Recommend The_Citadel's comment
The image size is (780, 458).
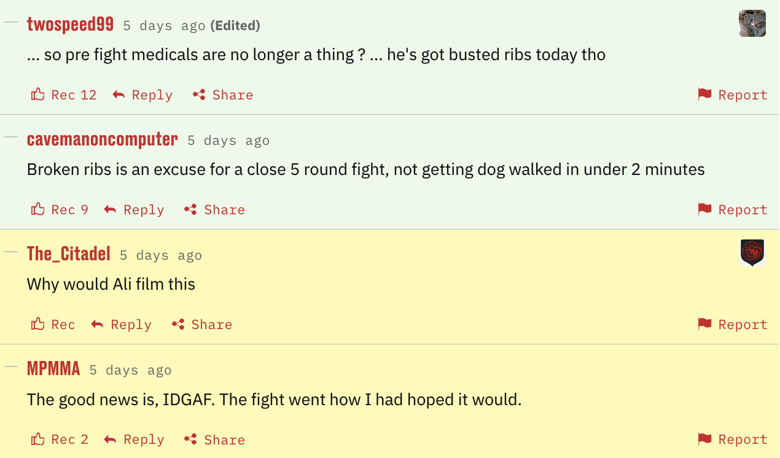tap(53, 324)
